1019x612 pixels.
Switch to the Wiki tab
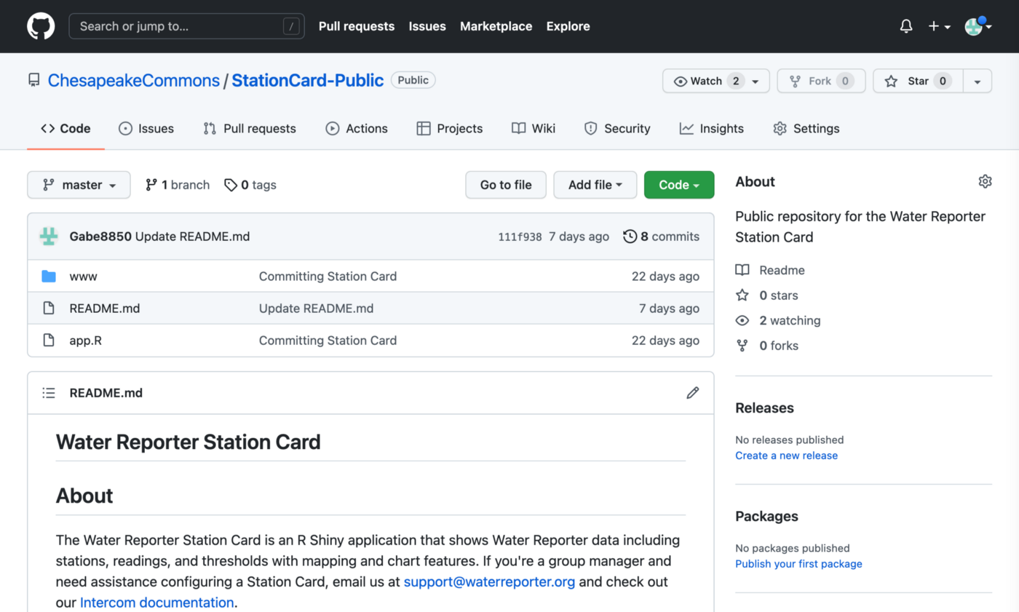pyautogui.click(x=534, y=128)
